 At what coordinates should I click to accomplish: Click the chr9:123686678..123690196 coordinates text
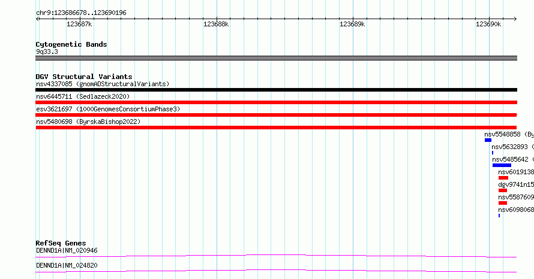[81, 13]
